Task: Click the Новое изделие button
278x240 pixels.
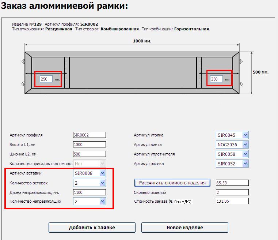Action: click(184, 227)
